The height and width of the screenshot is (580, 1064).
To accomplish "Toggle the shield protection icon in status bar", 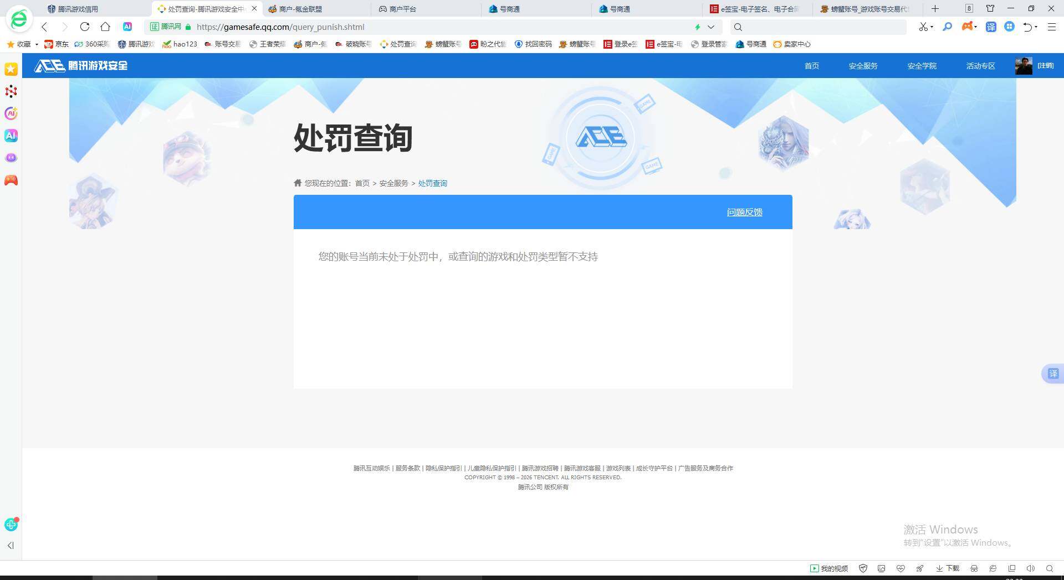I will coord(863,568).
